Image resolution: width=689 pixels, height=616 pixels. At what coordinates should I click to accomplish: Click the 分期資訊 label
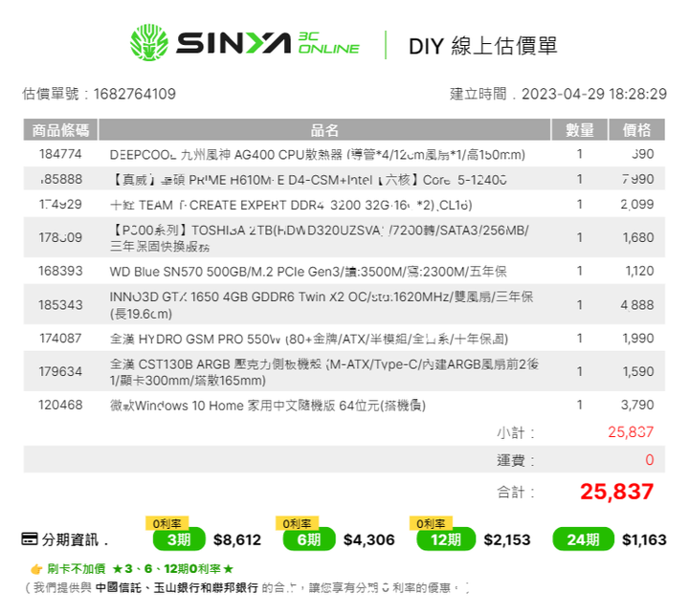[x=70, y=539]
